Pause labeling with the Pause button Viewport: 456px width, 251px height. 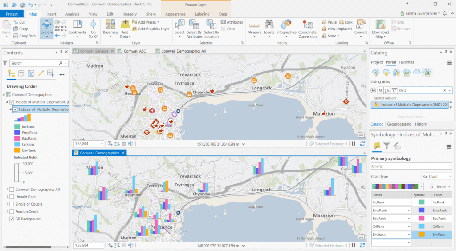(x=329, y=22)
